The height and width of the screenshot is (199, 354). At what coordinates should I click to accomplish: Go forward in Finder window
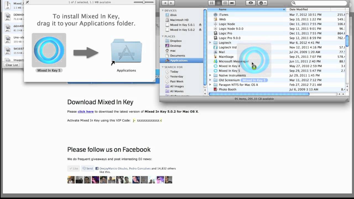pyautogui.click(x=171, y=3)
